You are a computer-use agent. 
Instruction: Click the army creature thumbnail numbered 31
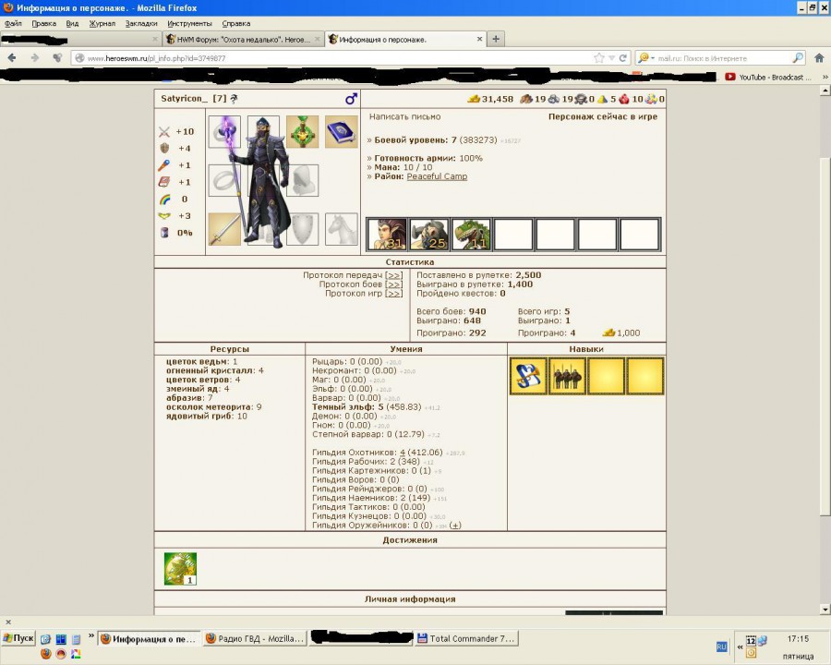(x=387, y=234)
